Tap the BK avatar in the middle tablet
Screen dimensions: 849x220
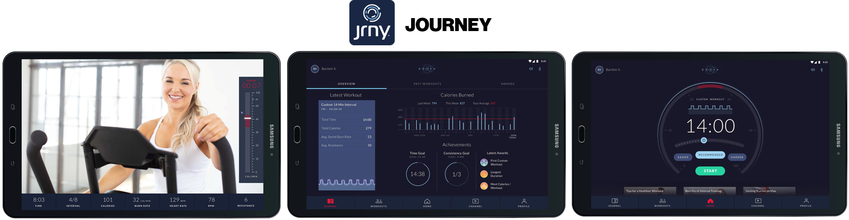[x=315, y=69]
